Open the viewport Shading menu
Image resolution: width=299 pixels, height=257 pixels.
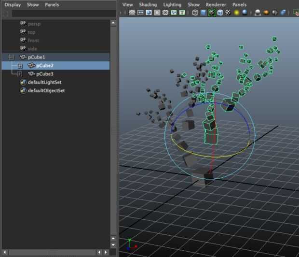(148, 5)
